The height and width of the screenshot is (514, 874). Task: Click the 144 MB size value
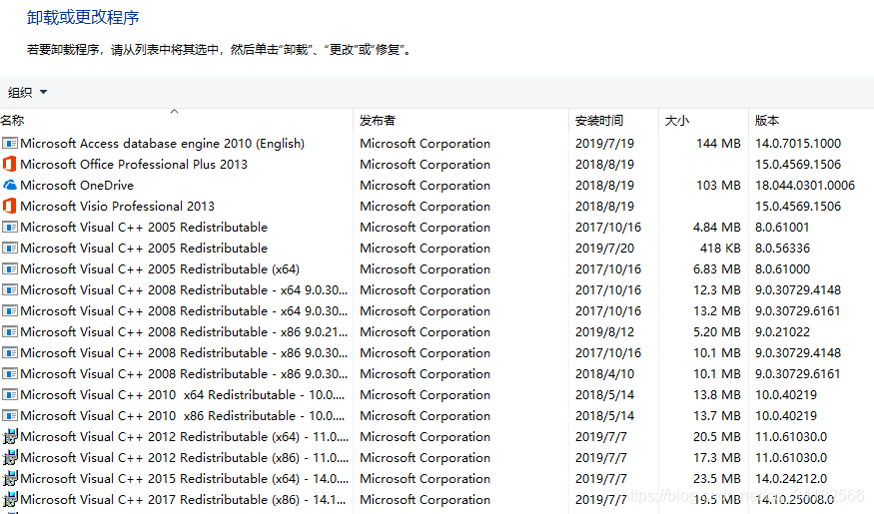(x=718, y=143)
